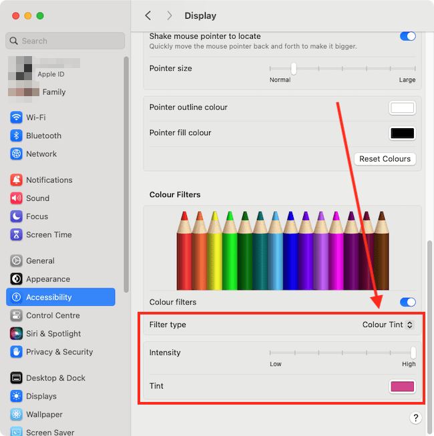
Task: Click the Wi-Fi icon in sidebar
Action: pyautogui.click(x=17, y=118)
